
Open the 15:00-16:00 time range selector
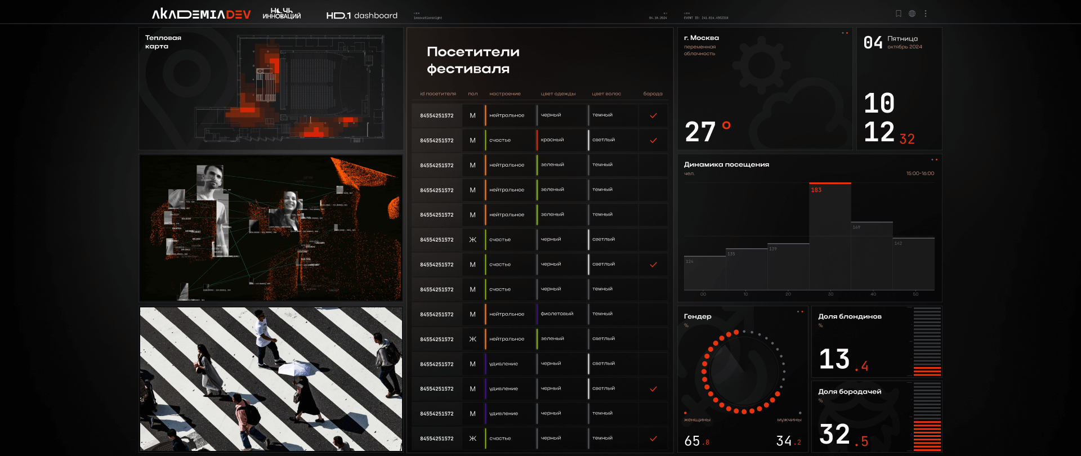920,173
